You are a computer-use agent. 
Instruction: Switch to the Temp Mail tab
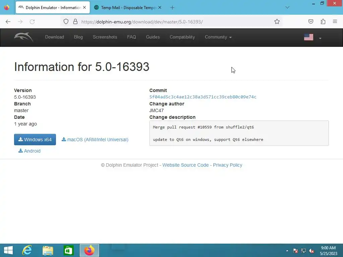128,8
